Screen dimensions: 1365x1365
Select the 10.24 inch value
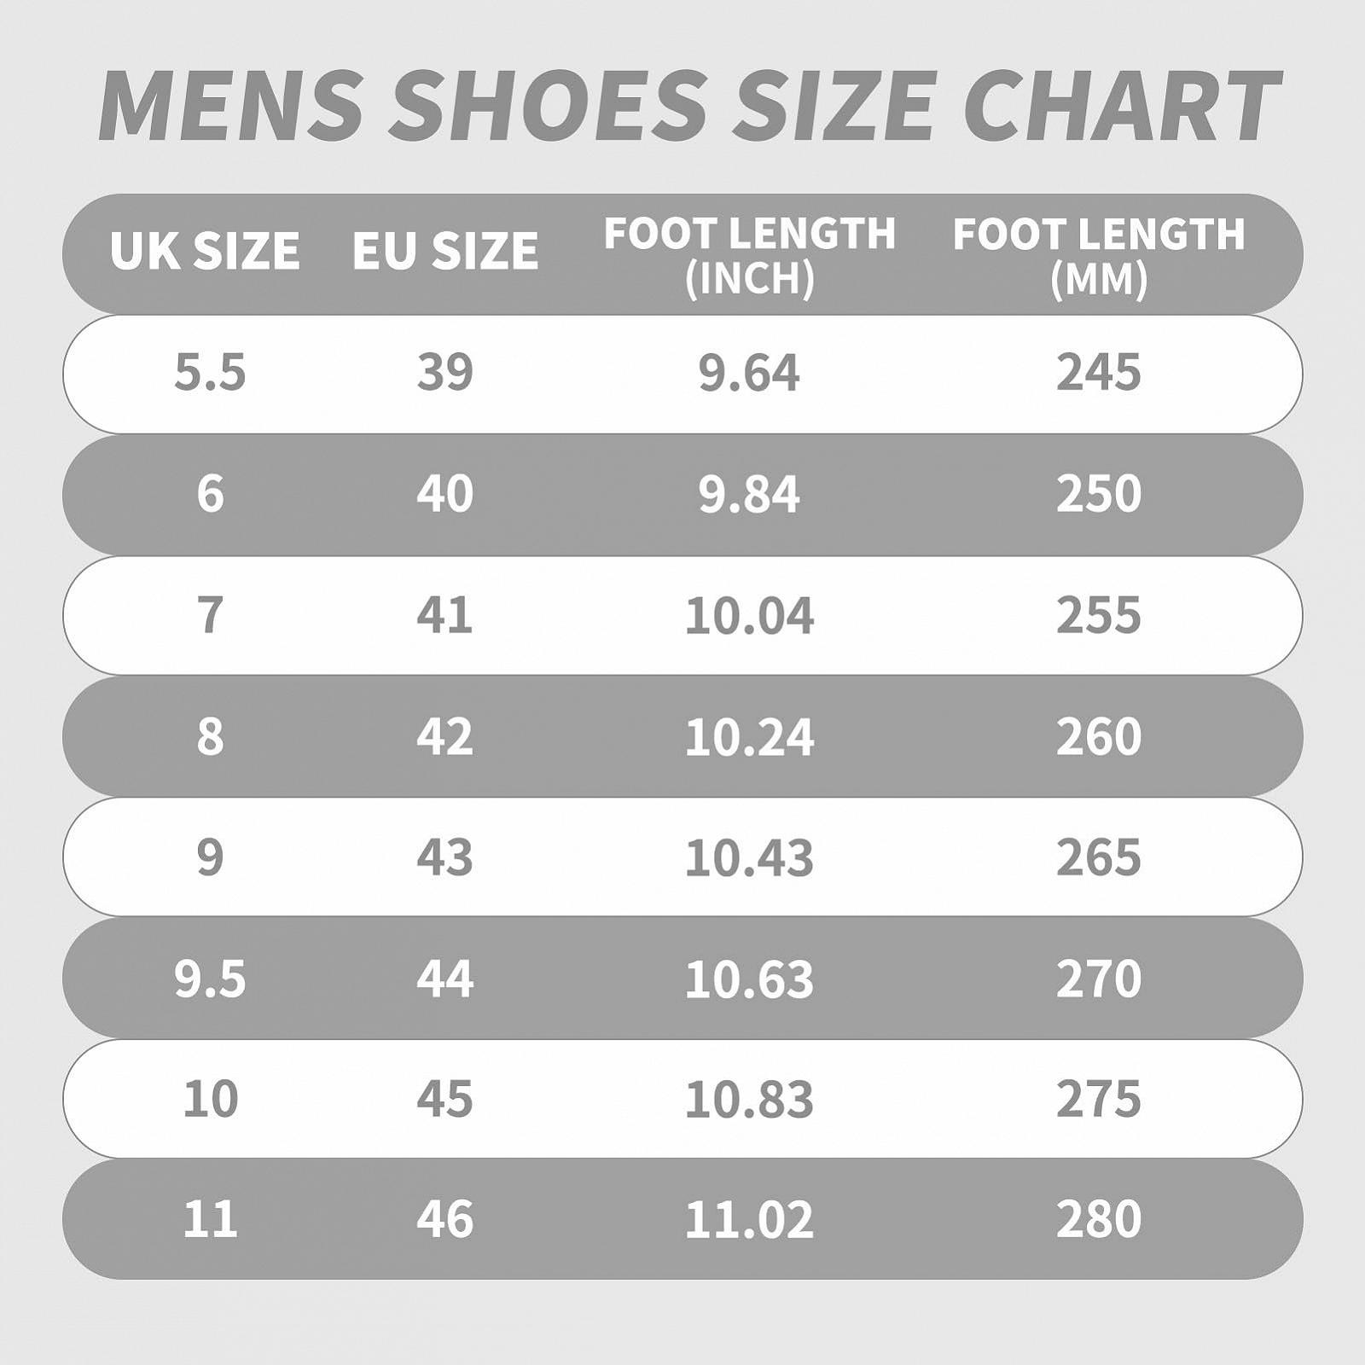click(749, 736)
